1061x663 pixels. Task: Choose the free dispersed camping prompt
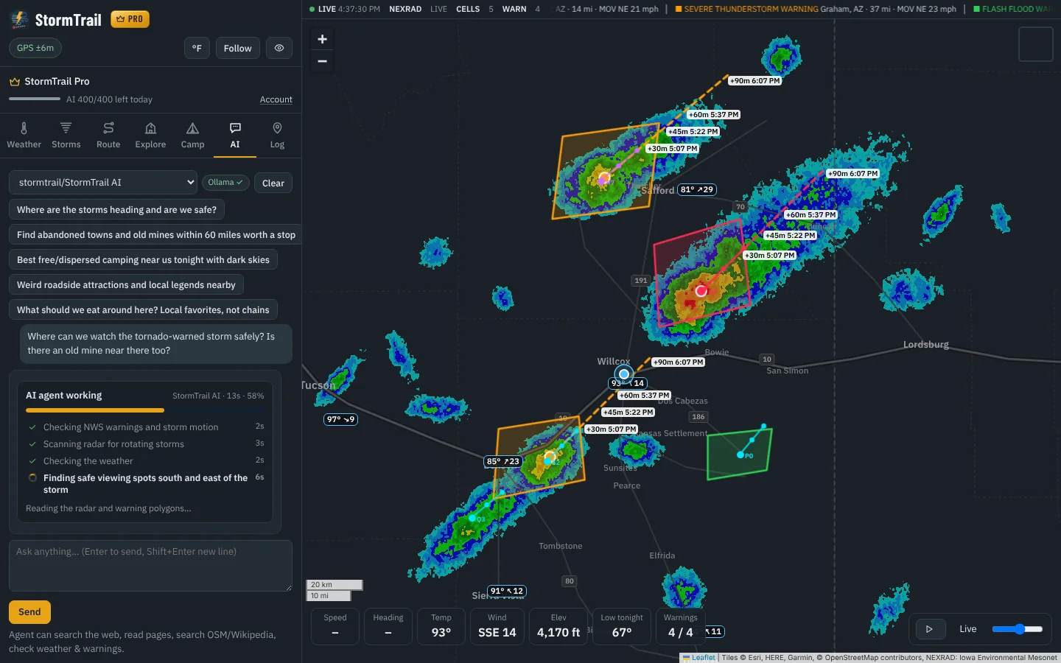[143, 260]
